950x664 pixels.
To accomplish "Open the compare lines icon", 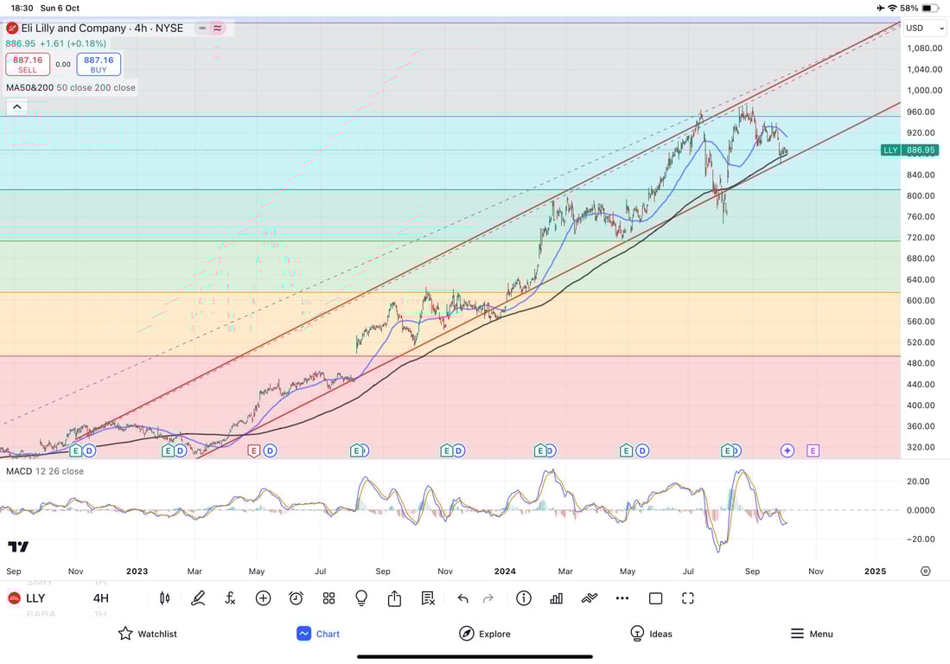I will tap(589, 598).
